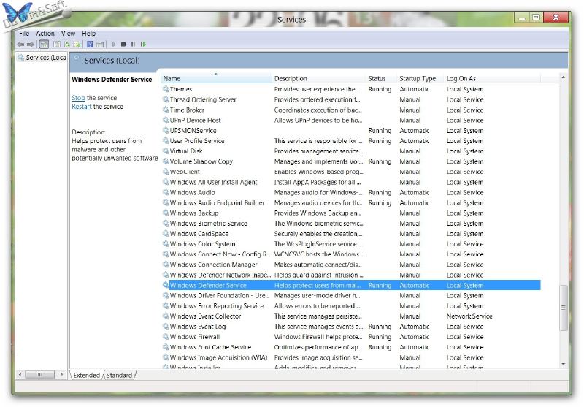584x407 pixels.
Task: Switch to the Extended tab
Action: click(86, 376)
